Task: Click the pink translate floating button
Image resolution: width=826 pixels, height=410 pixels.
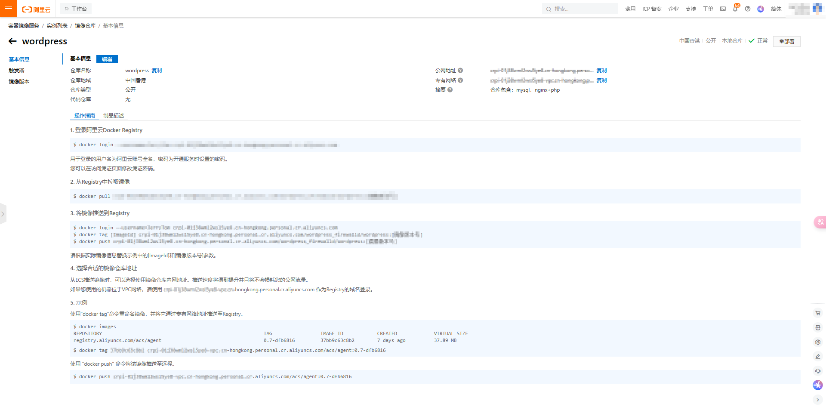Action: click(820, 222)
